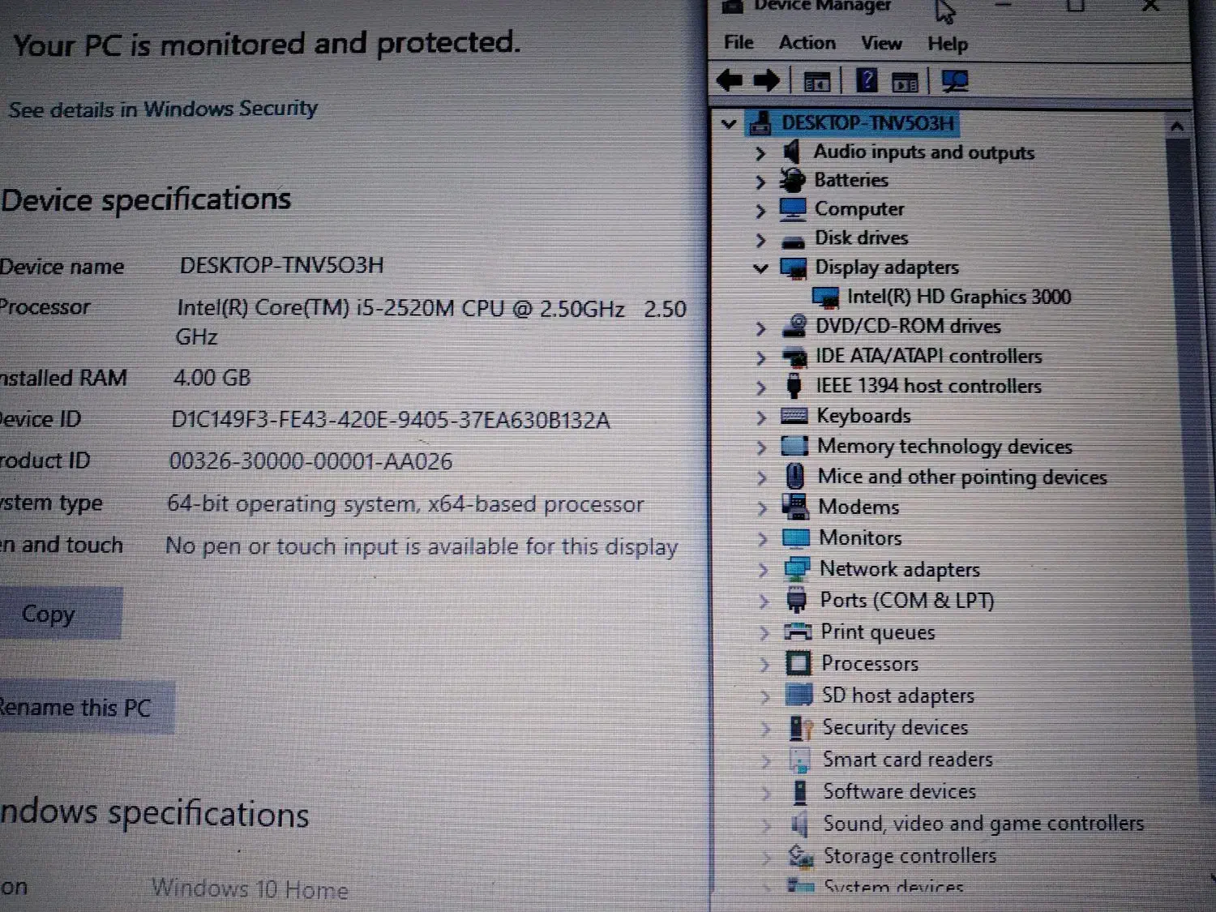Click the back navigation arrow in Device Manager
This screenshot has height=912, width=1216.
point(730,79)
